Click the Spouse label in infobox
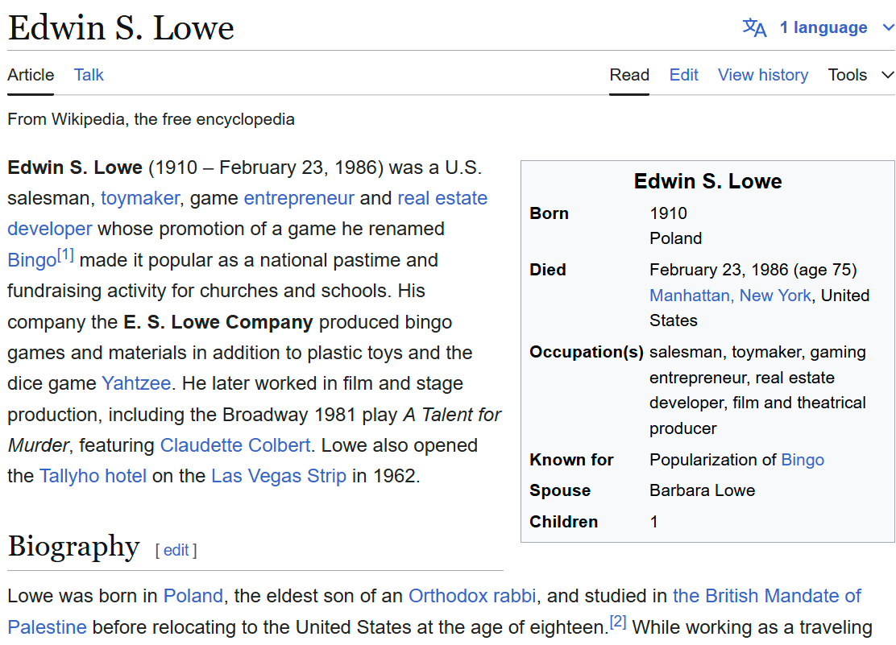Screen dimensions: 896x645 [x=560, y=490]
